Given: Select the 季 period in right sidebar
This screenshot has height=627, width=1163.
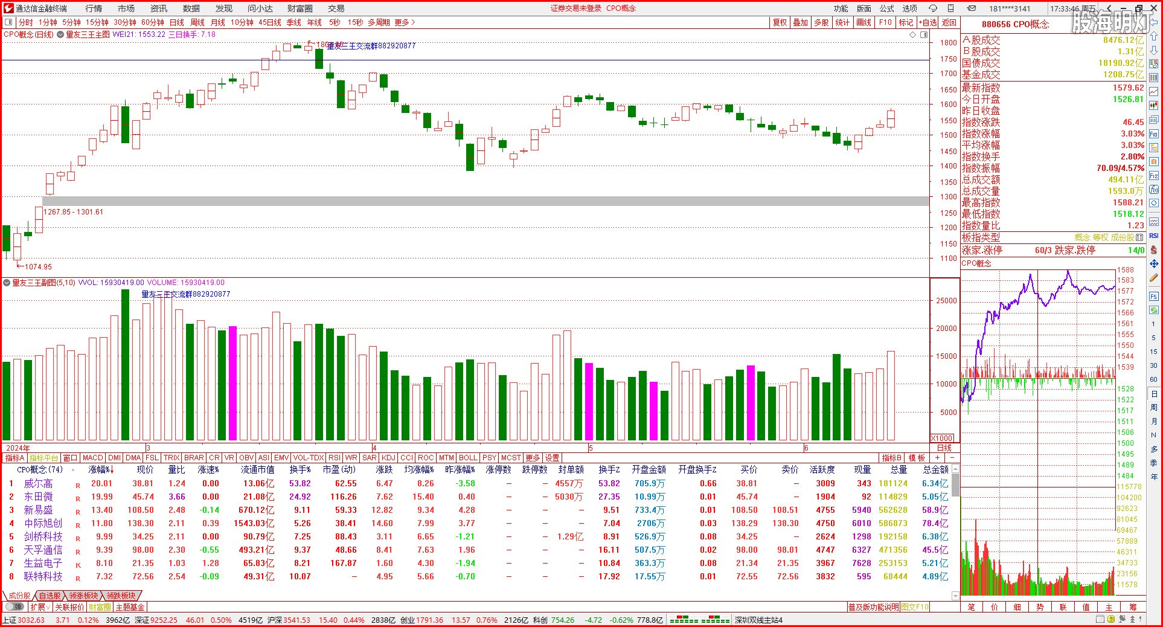Looking at the screenshot, I should 1153,463.
